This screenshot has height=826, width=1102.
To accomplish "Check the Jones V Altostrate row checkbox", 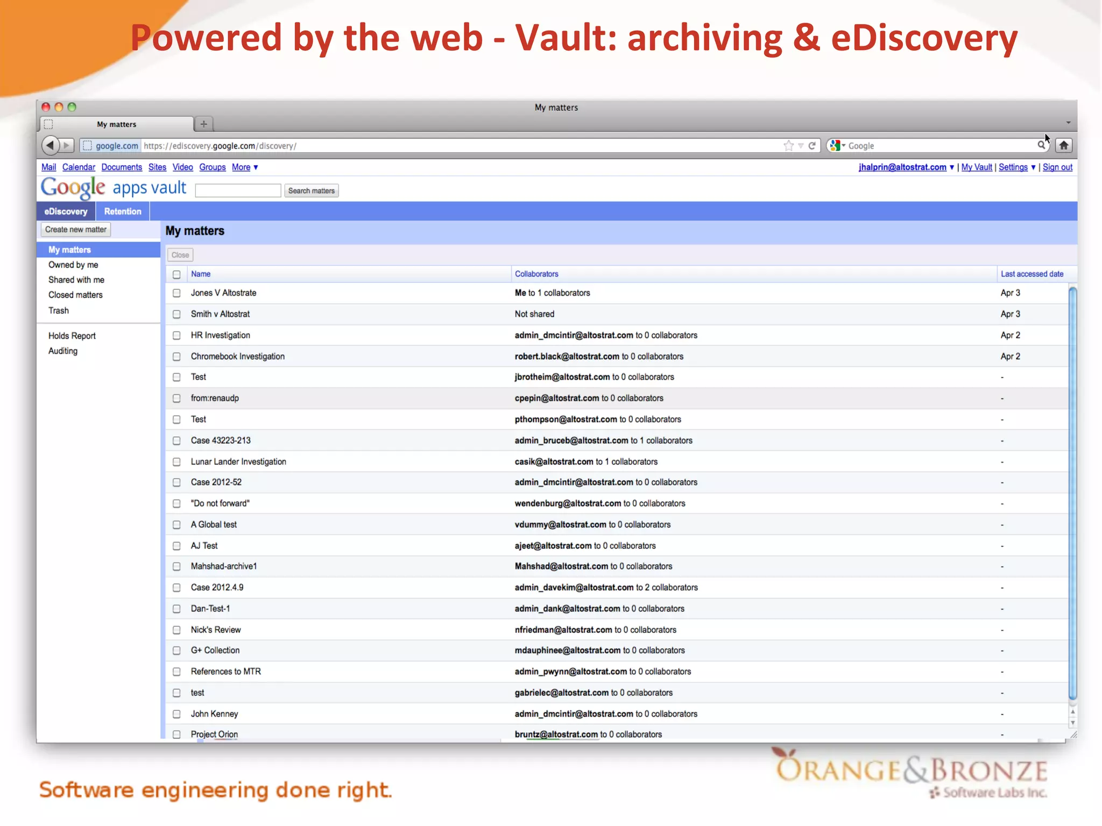I will click(176, 293).
